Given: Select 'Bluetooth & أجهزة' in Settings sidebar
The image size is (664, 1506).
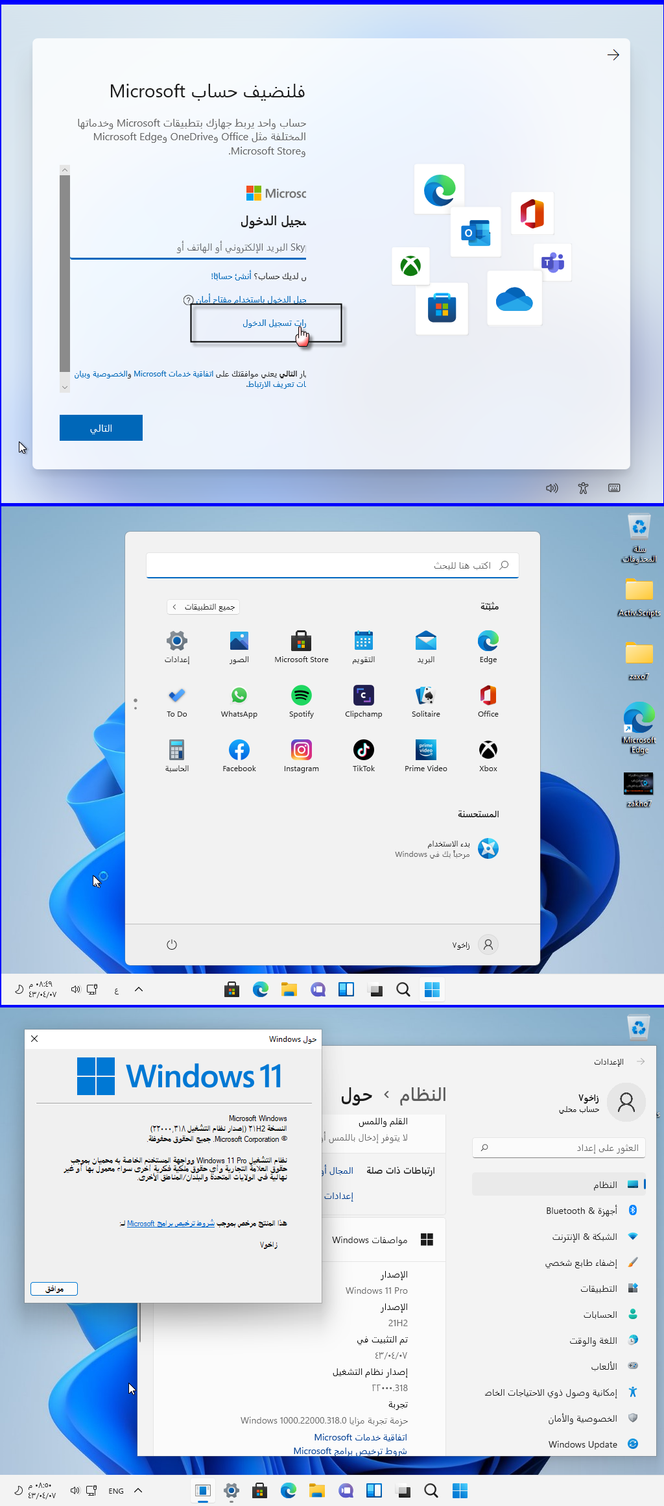Looking at the screenshot, I should coord(559,1211).
